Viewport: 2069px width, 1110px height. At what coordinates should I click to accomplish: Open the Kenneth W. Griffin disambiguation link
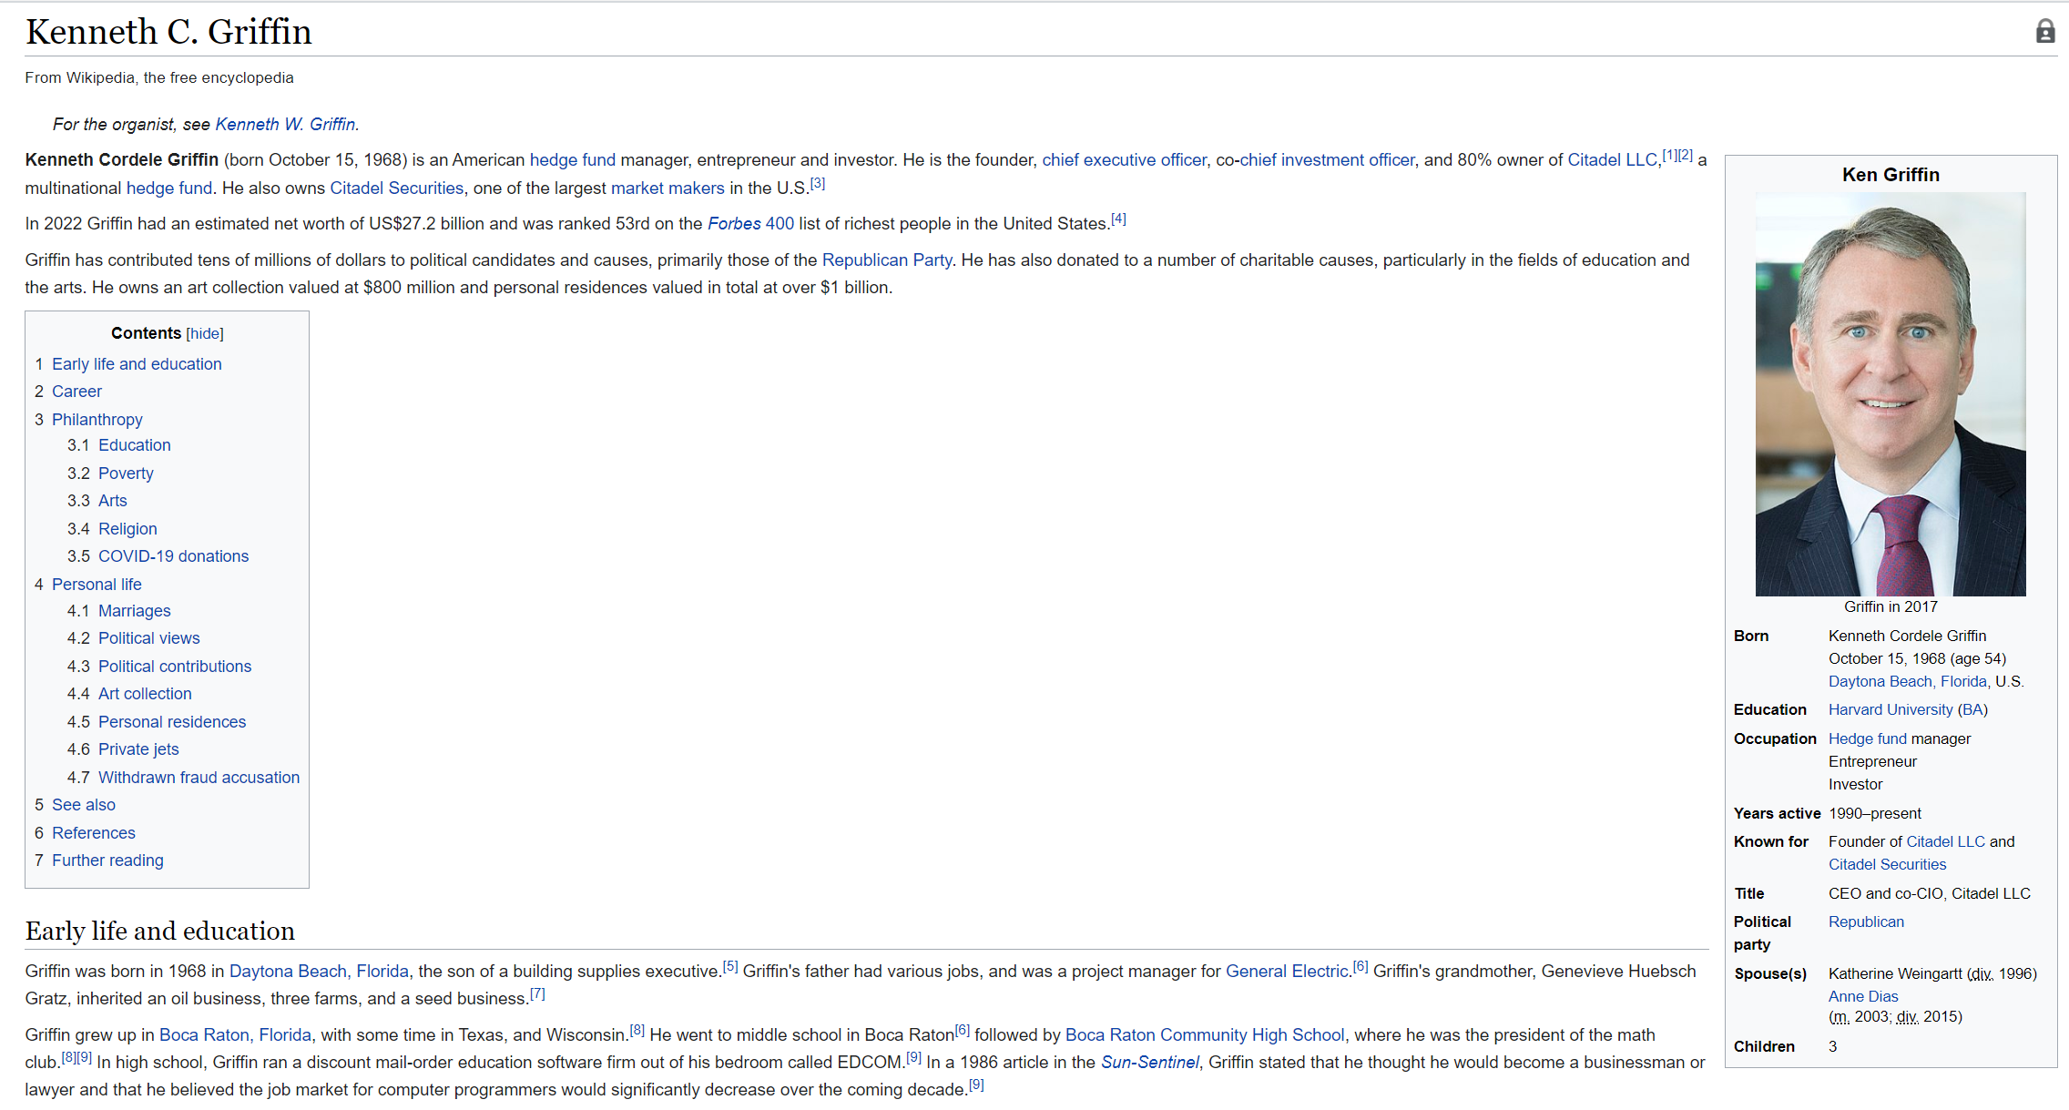point(287,125)
